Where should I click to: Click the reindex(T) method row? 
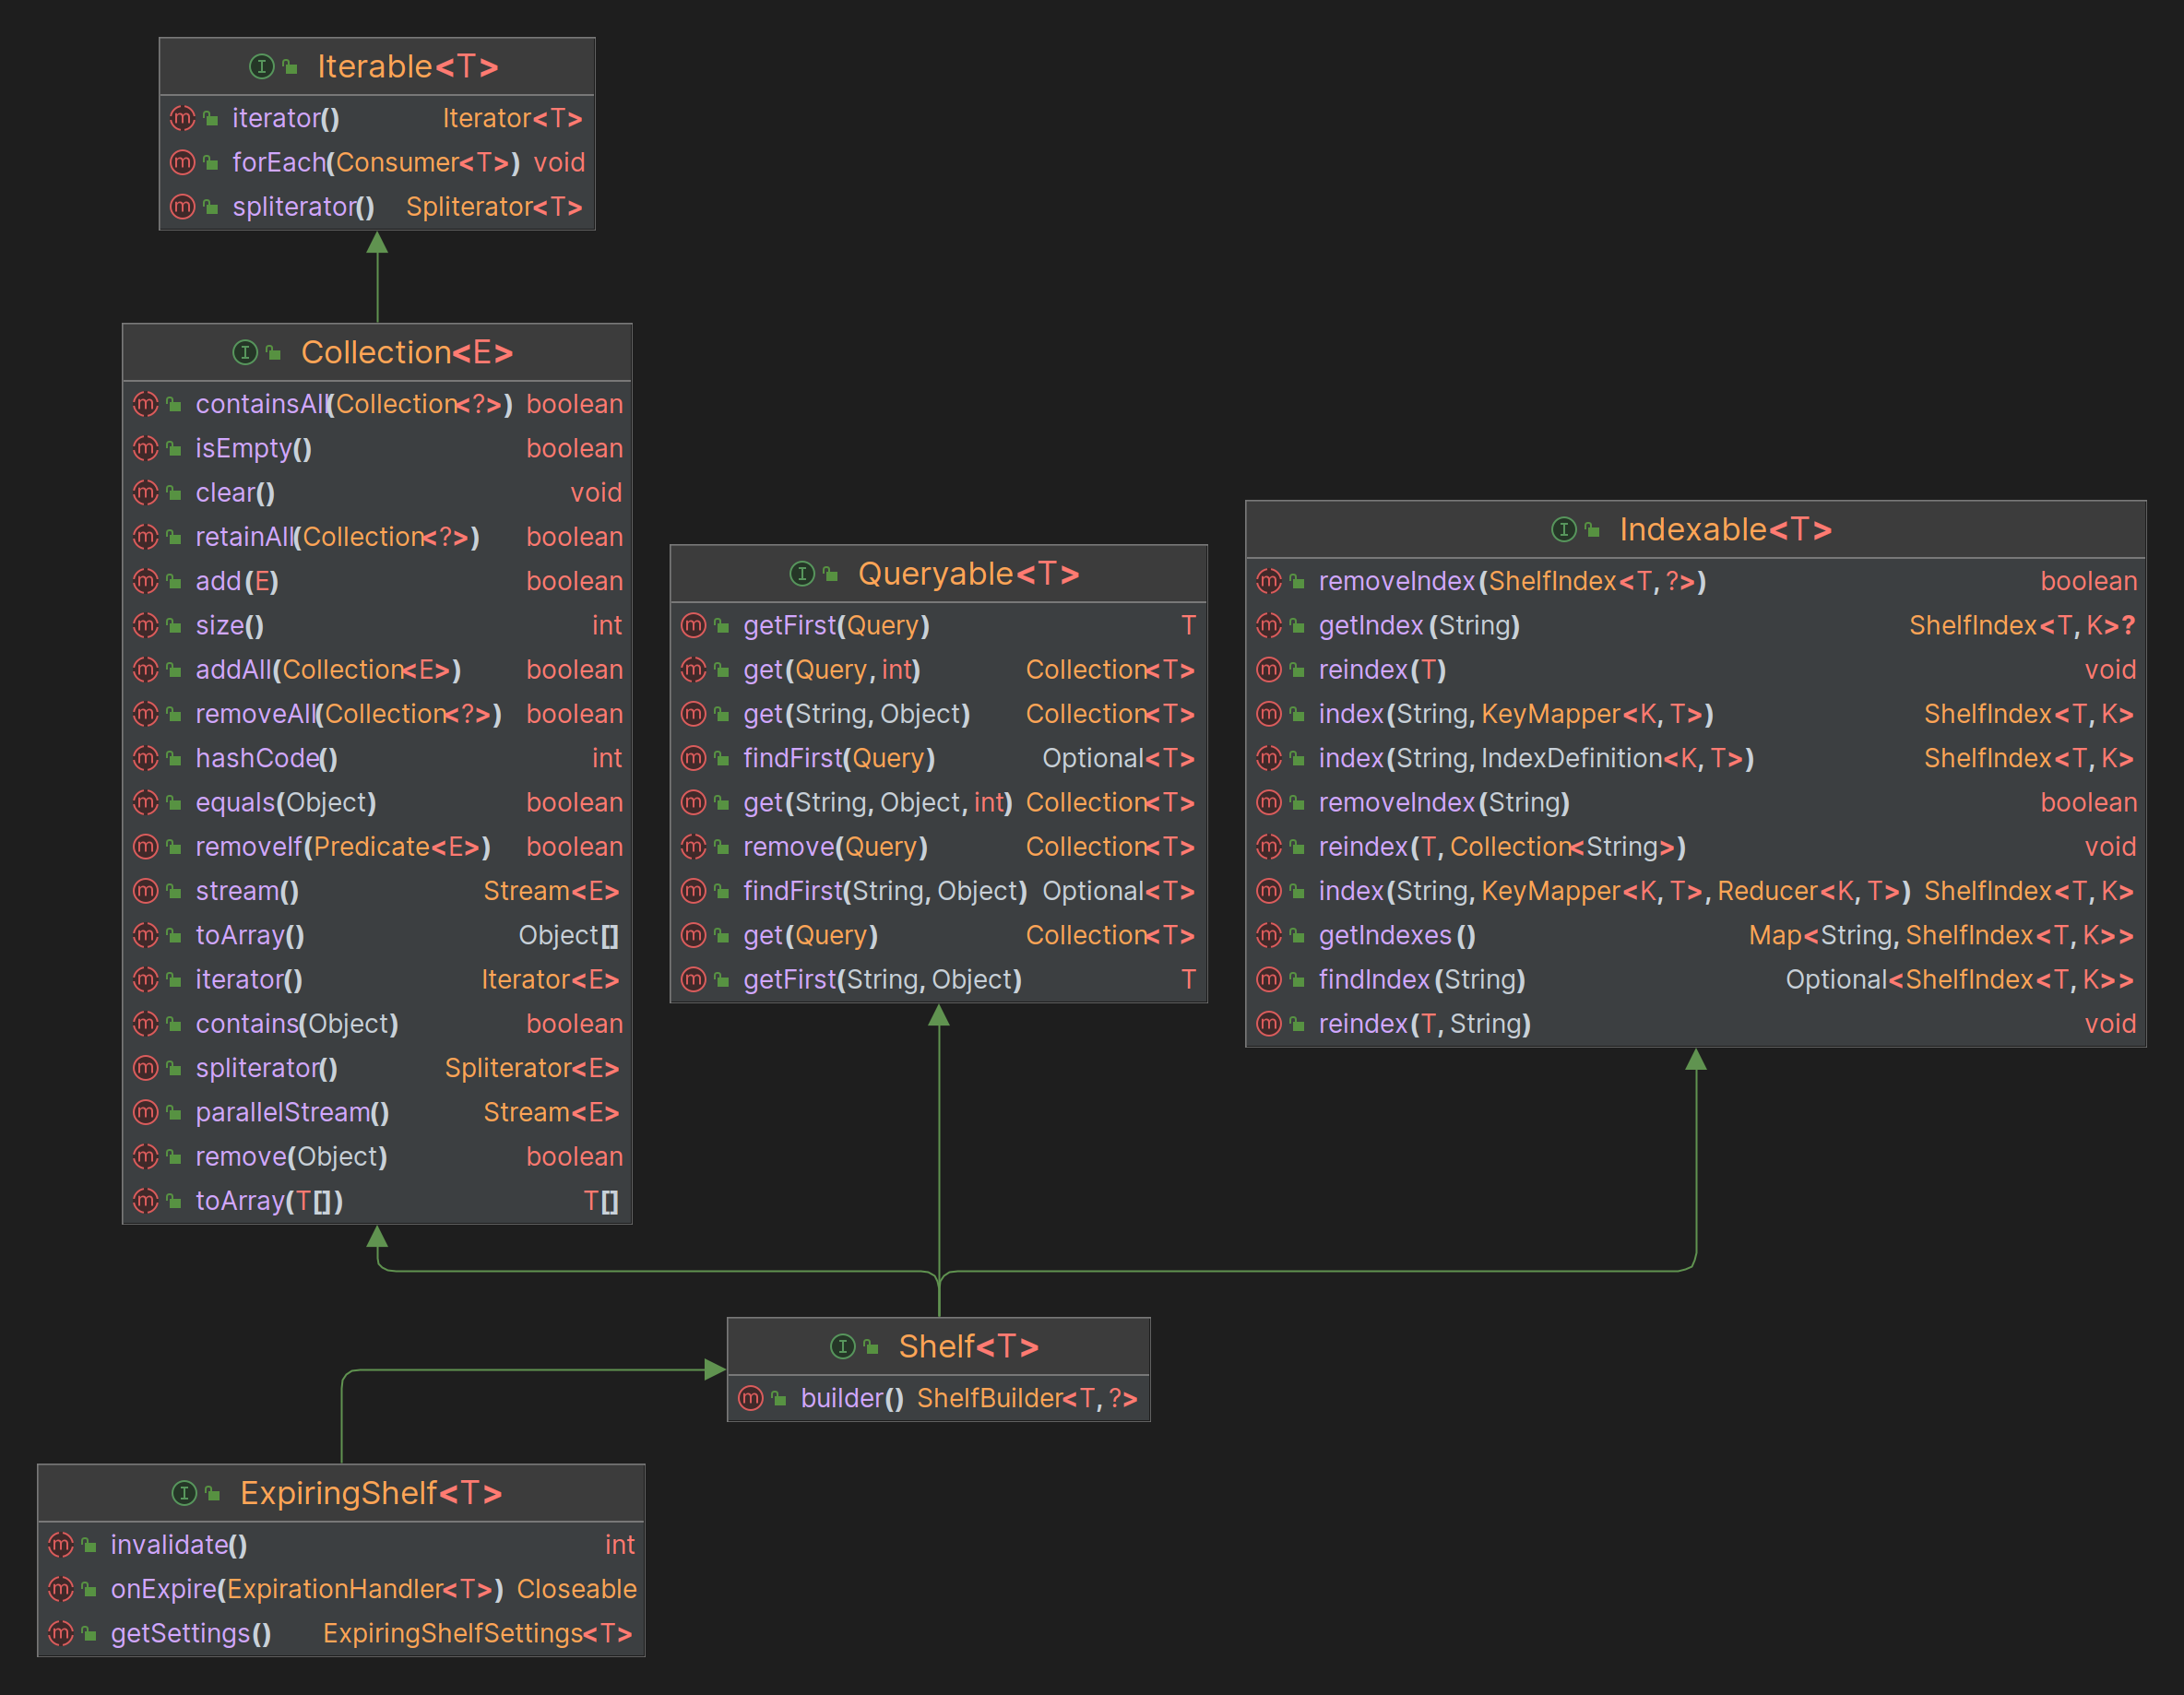coord(1696,670)
